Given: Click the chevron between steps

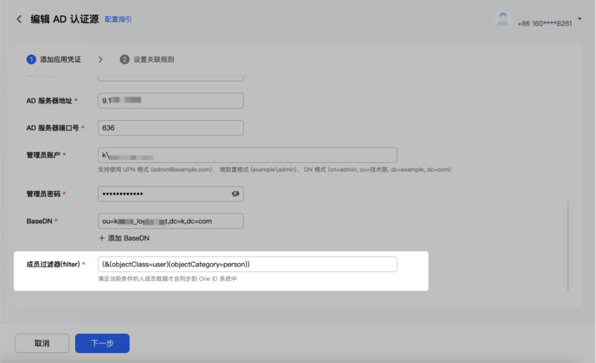Looking at the screenshot, I should coord(100,60).
